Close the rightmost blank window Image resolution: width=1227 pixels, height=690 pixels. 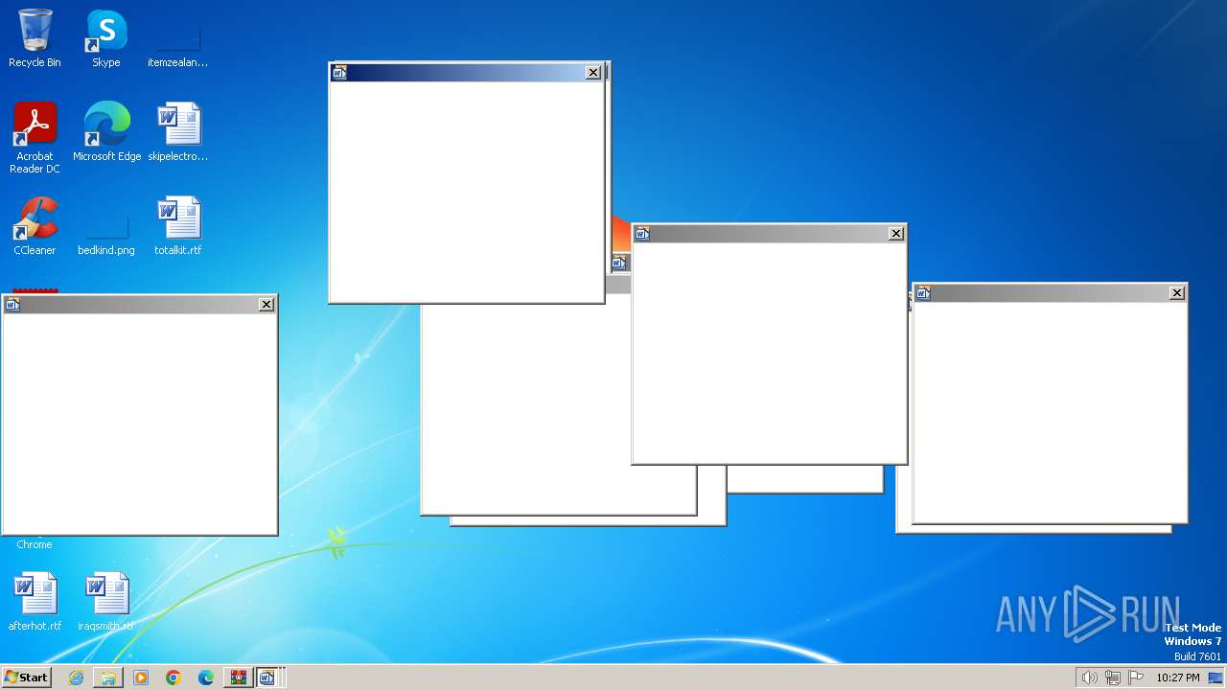coord(1177,293)
